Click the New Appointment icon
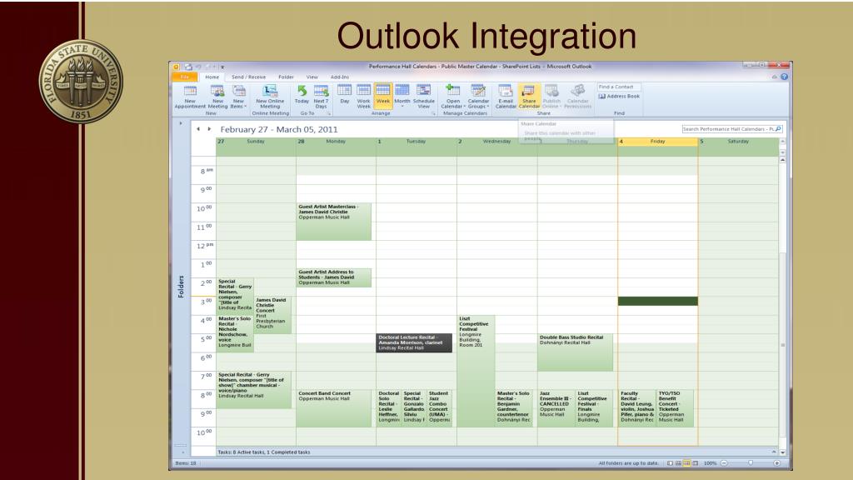 pyautogui.click(x=190, y=97)
